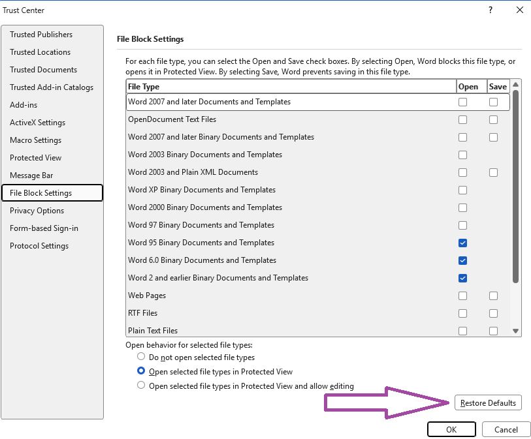
Task: Uncheck Open for Word 95 Binary Documents
Action: click(x=463, y=243)
